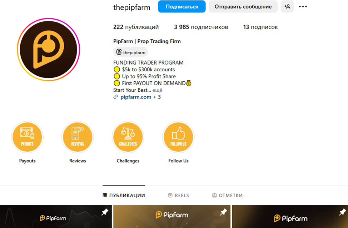Open the thepipfarm Threads badge
Image resolution: width=348 pixels, height=228 pixels.
point(131,52)
